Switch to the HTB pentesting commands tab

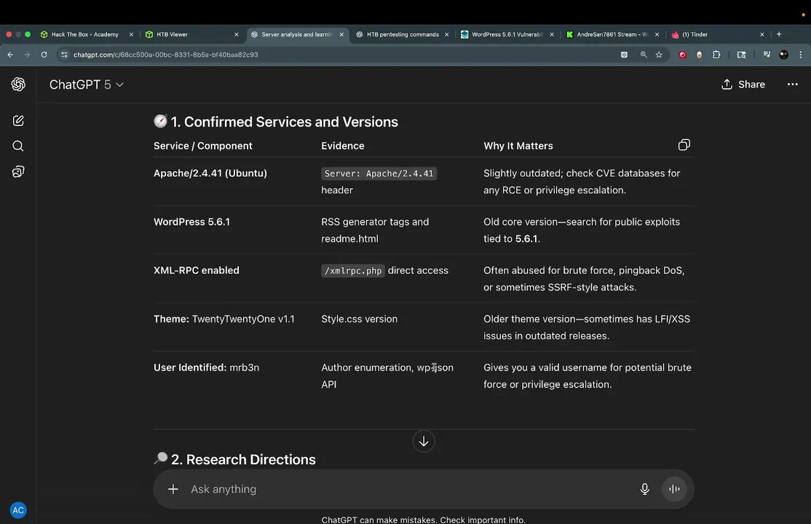coord(403,34)
